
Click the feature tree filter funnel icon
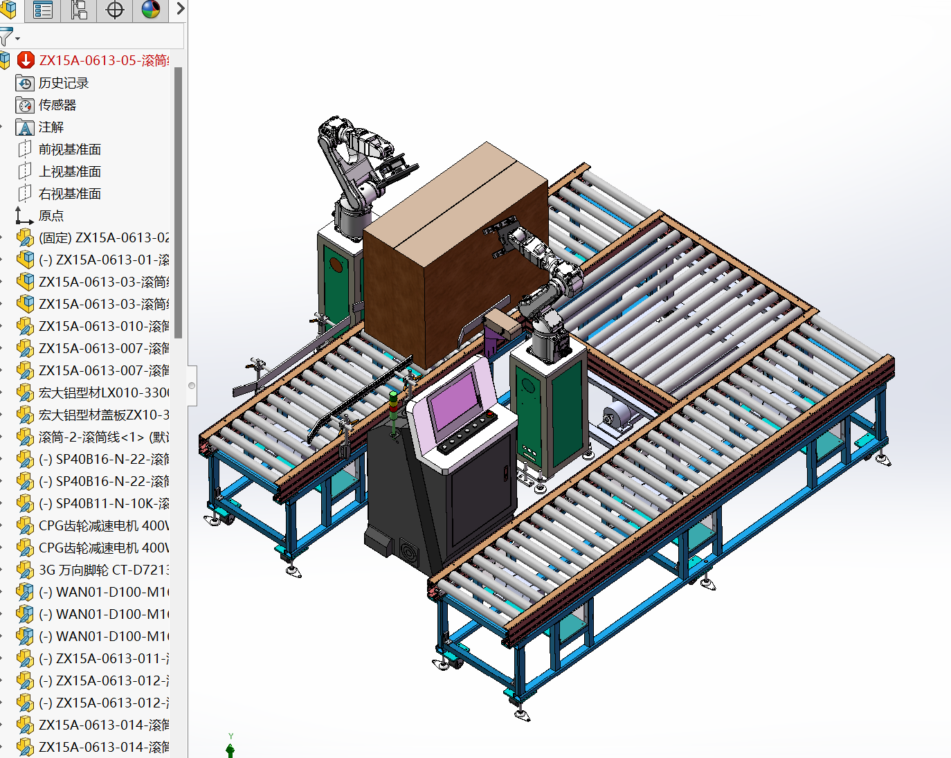pyautogui.click(x=6, y=37)
